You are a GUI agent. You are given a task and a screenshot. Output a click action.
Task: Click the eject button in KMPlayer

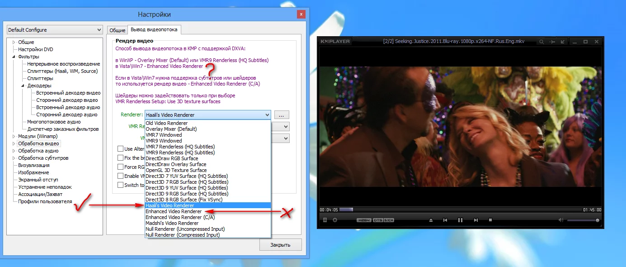point(430,220)
